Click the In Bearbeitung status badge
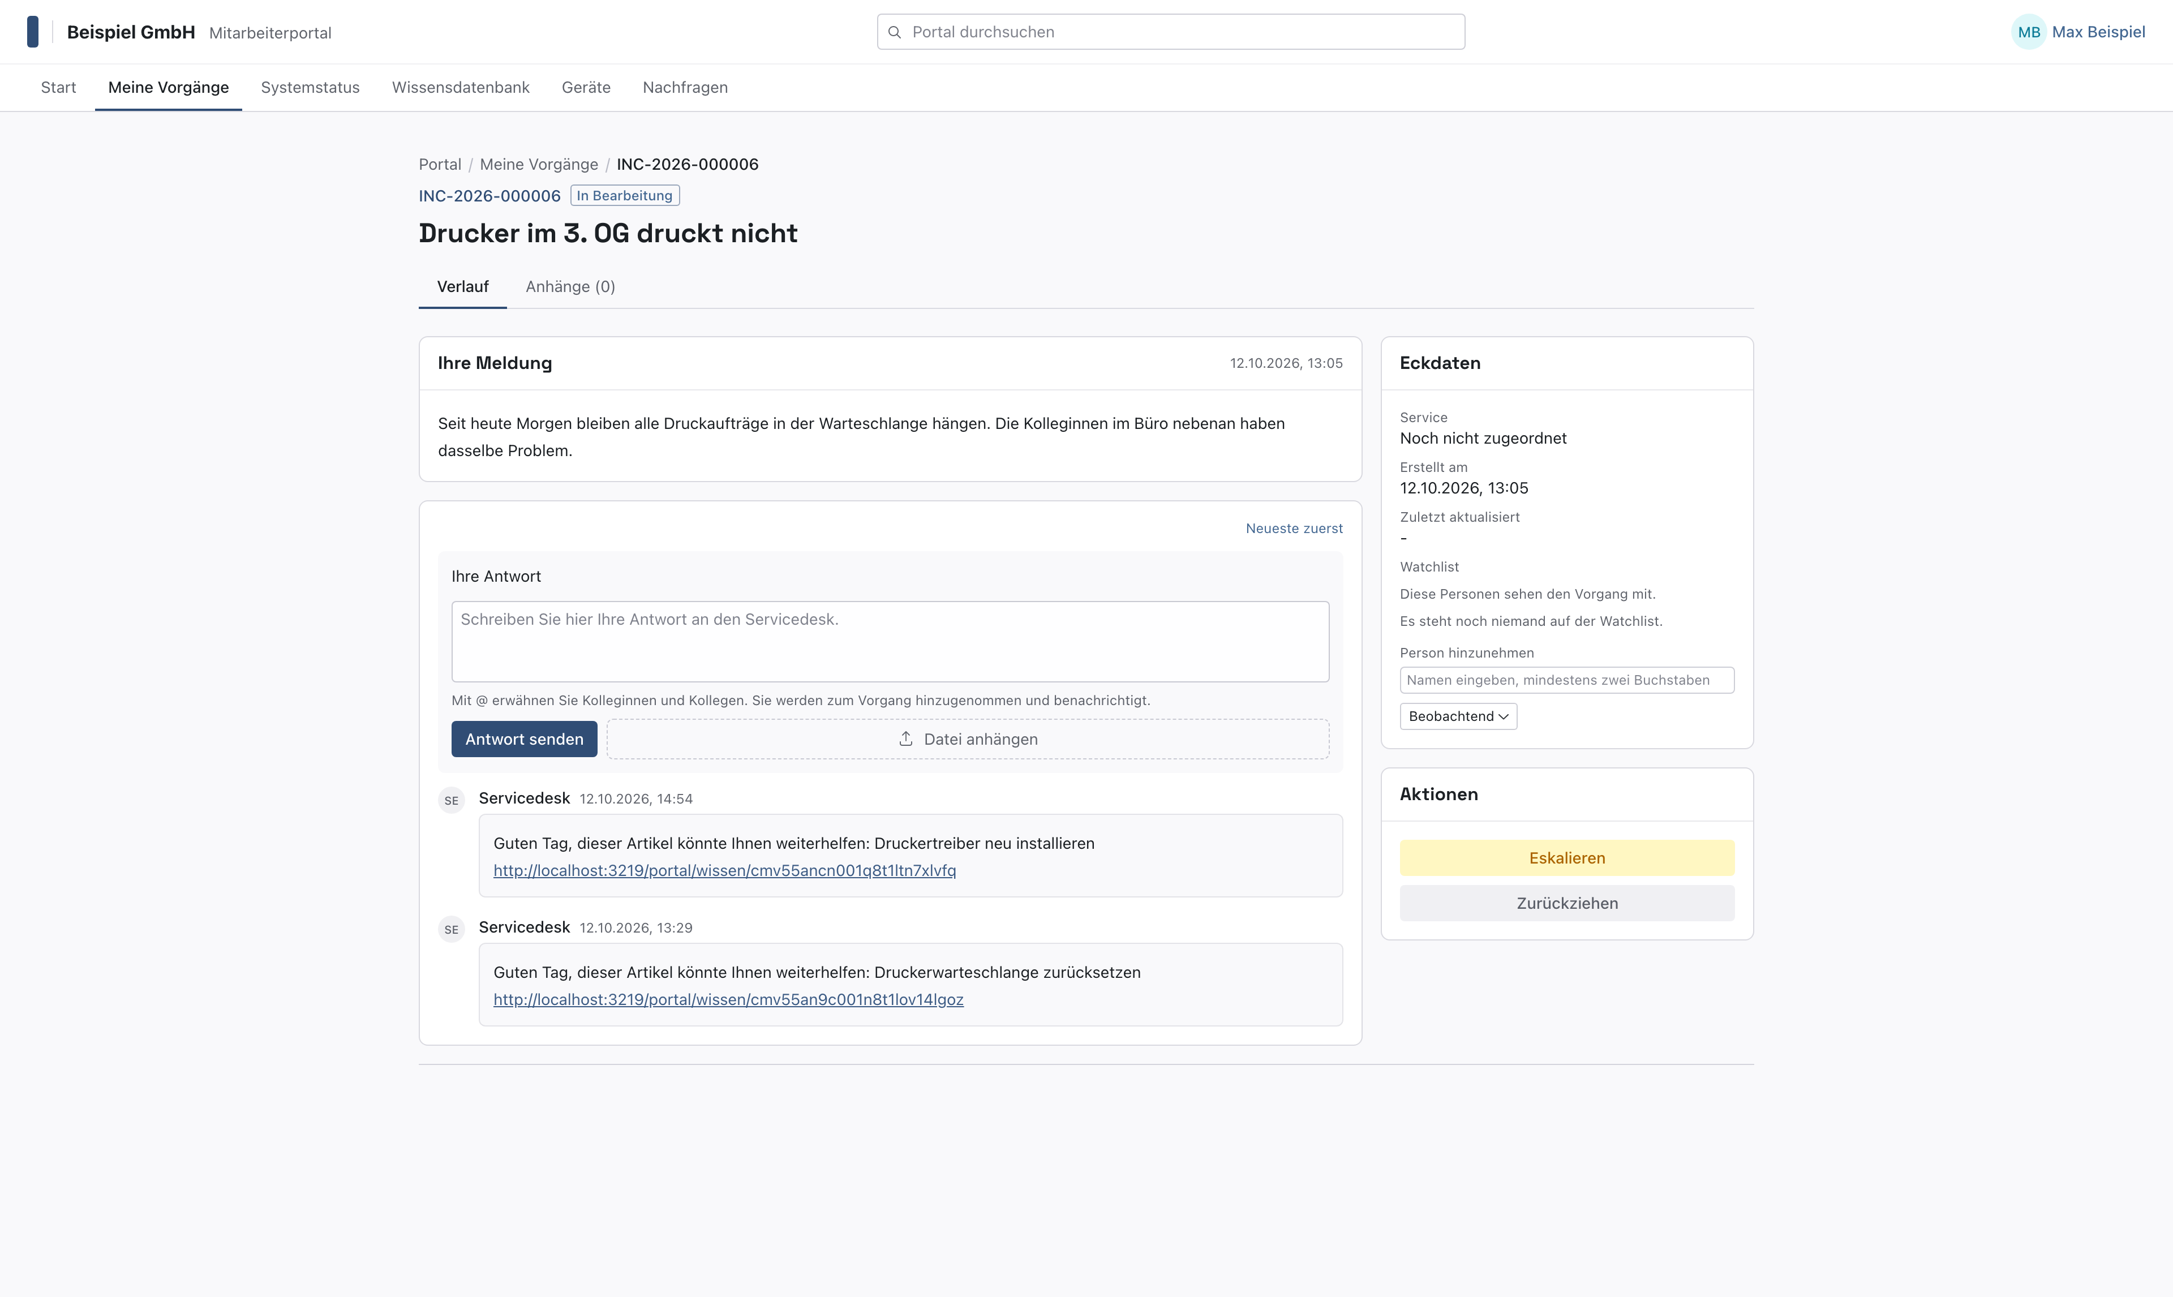This screenshot has width=2173, height=1297. [625, 196]
